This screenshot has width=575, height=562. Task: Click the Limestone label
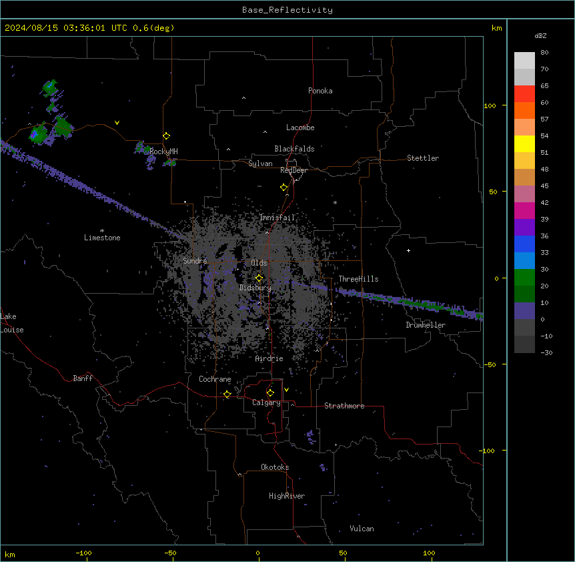[x=102, y=238]
